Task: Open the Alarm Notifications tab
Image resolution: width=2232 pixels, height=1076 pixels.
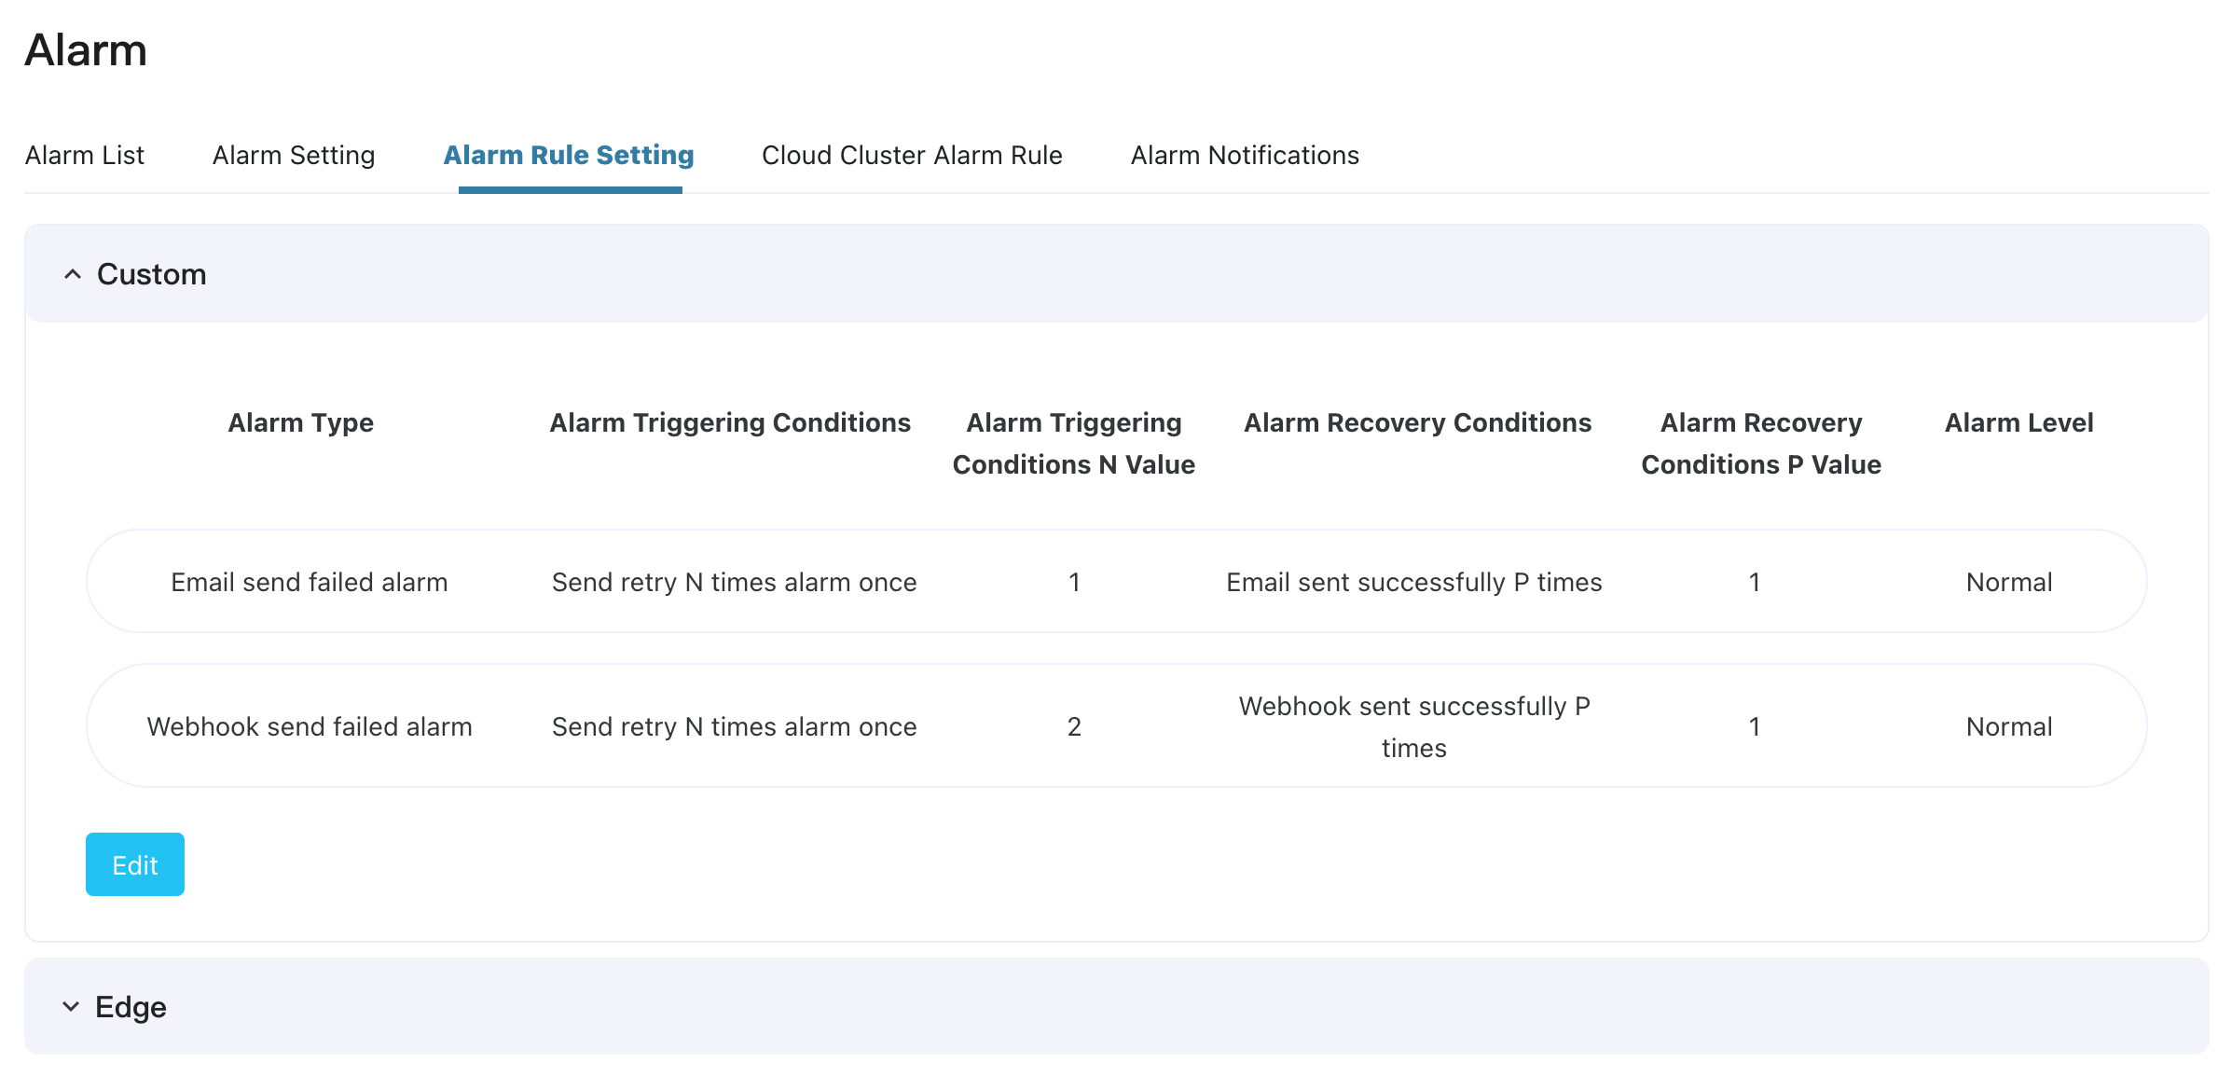Action: point(1245,155)
